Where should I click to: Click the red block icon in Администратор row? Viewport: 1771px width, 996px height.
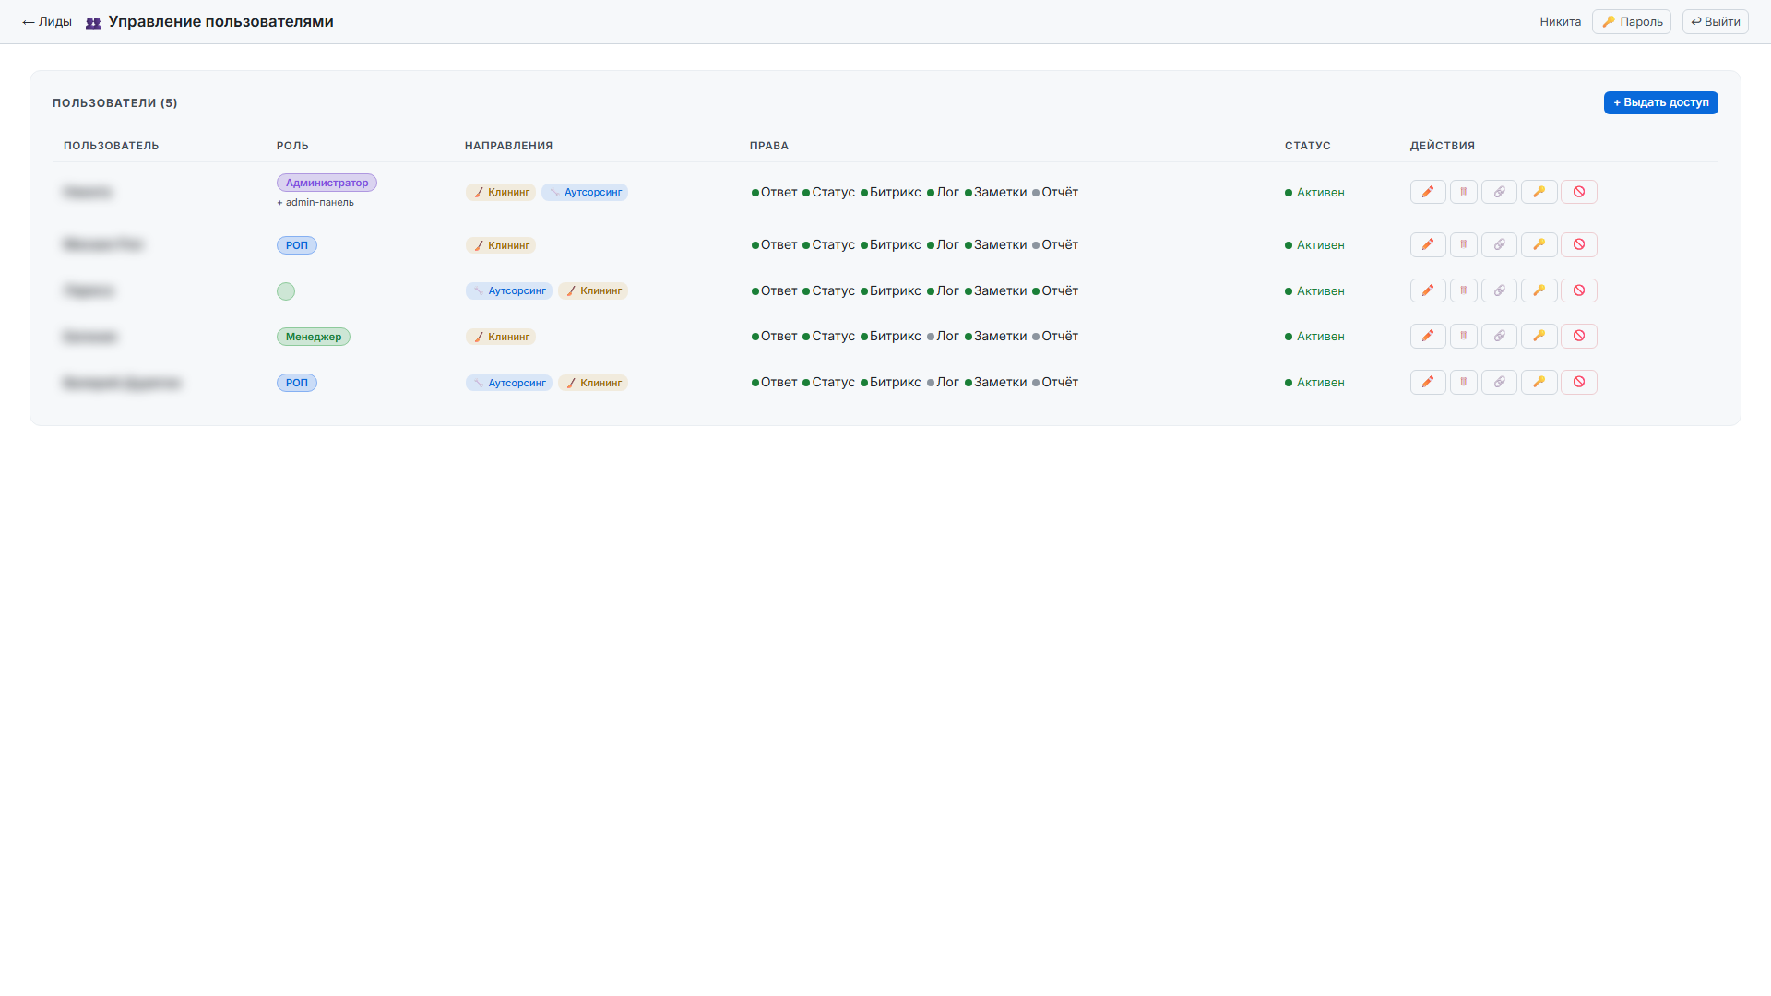[x=1579, y=192]
